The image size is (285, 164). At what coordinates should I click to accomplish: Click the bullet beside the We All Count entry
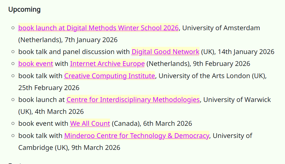(x=13, y=124)
